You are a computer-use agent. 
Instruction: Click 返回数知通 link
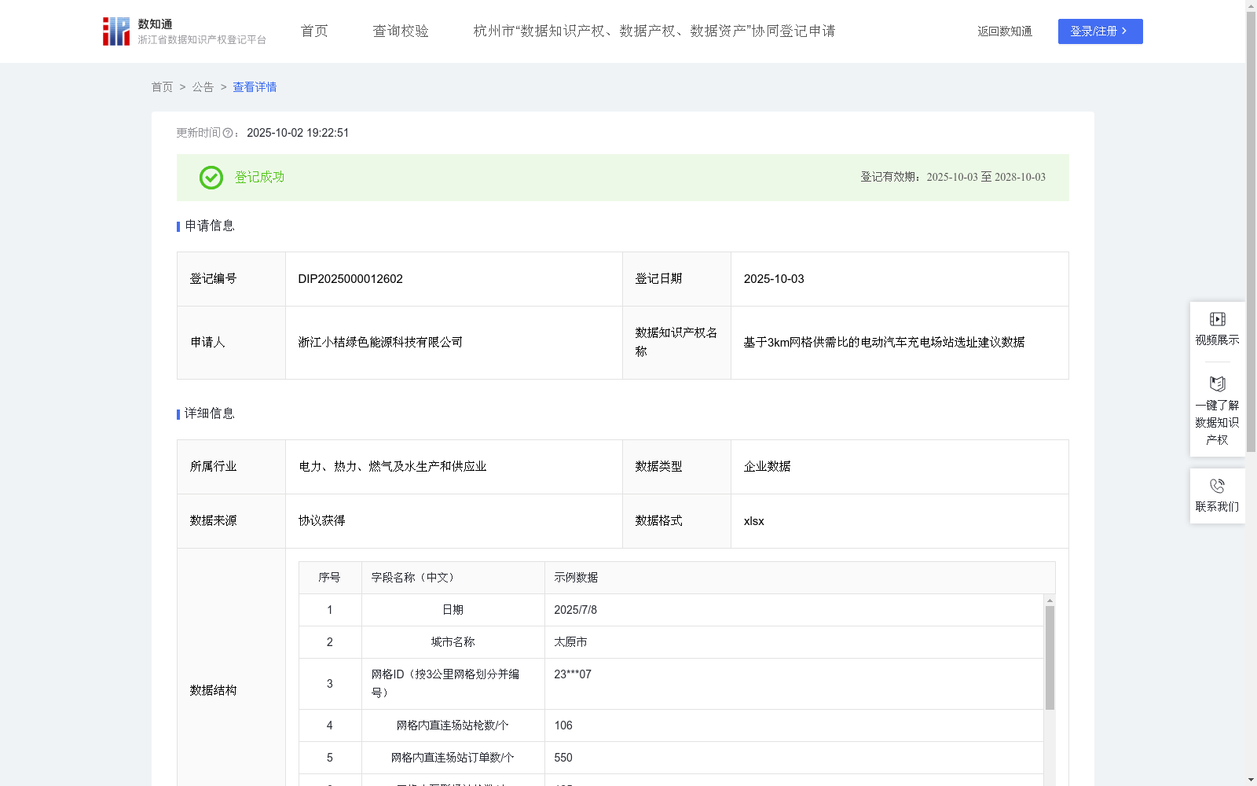1005,31
